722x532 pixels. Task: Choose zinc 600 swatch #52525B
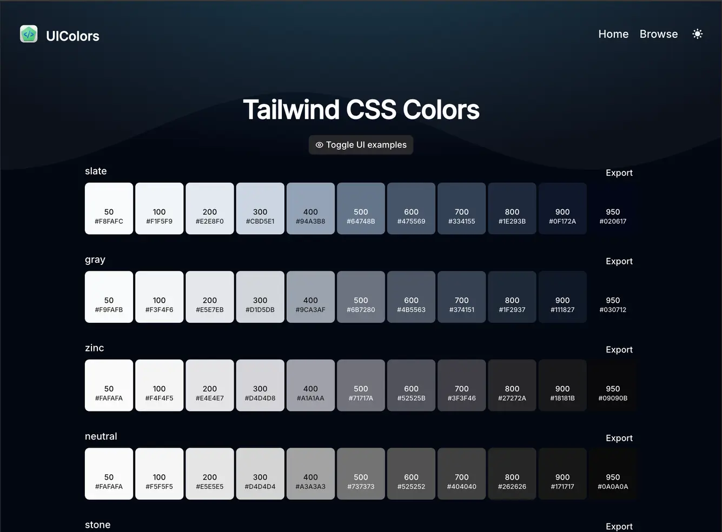click(x=411, y=385)
